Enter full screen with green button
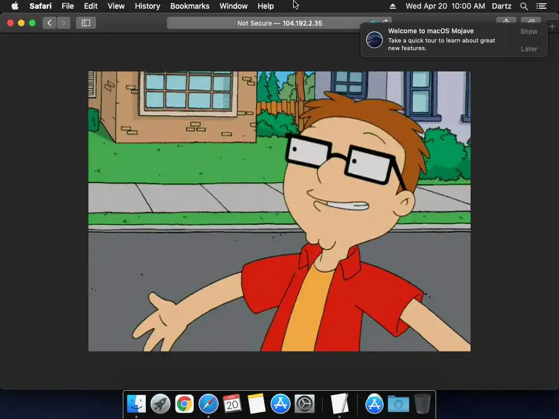The width and height of the screenshot is (559, 419). 32,23
